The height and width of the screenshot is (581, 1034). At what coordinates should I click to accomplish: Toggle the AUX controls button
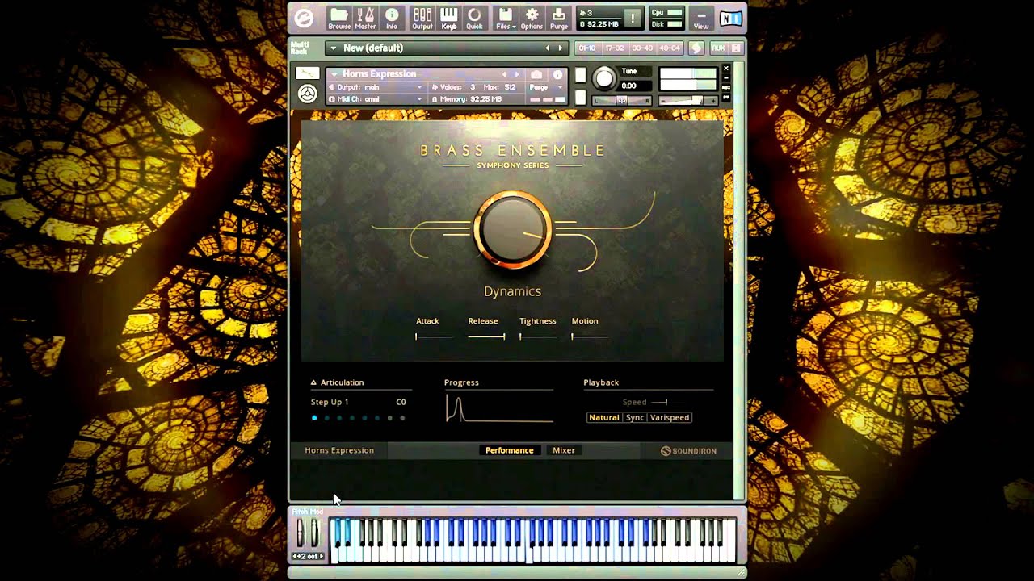pos(717,48)
